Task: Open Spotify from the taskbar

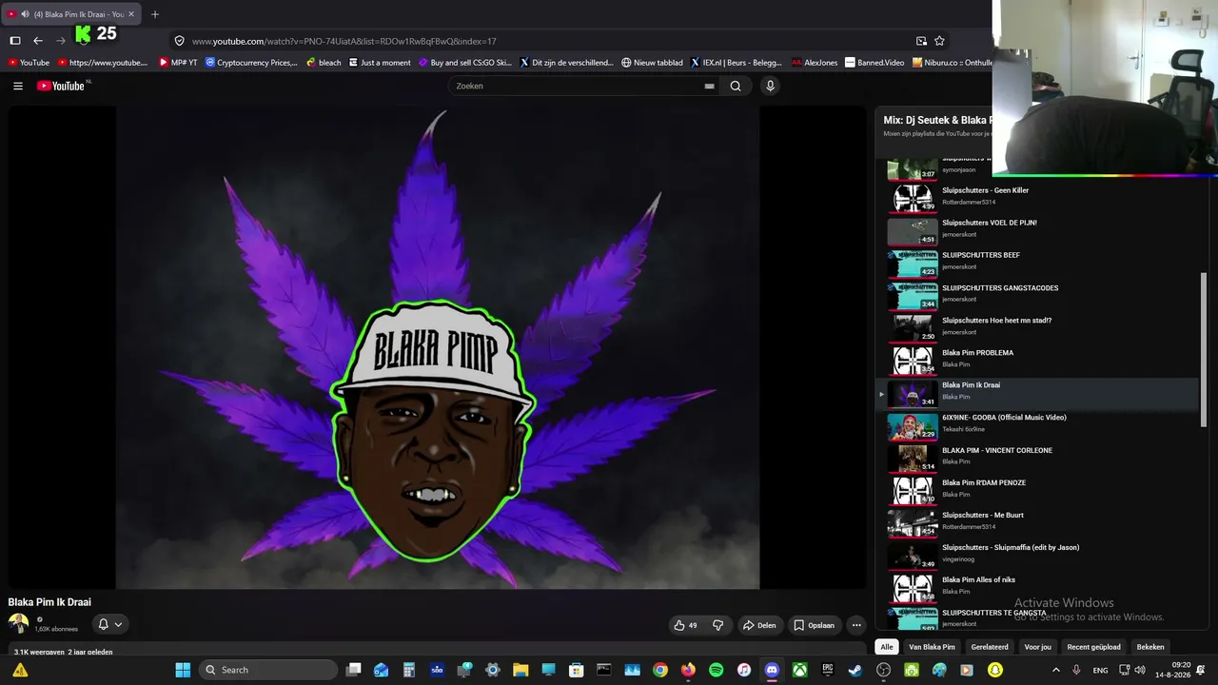Action: coord(717,670)
